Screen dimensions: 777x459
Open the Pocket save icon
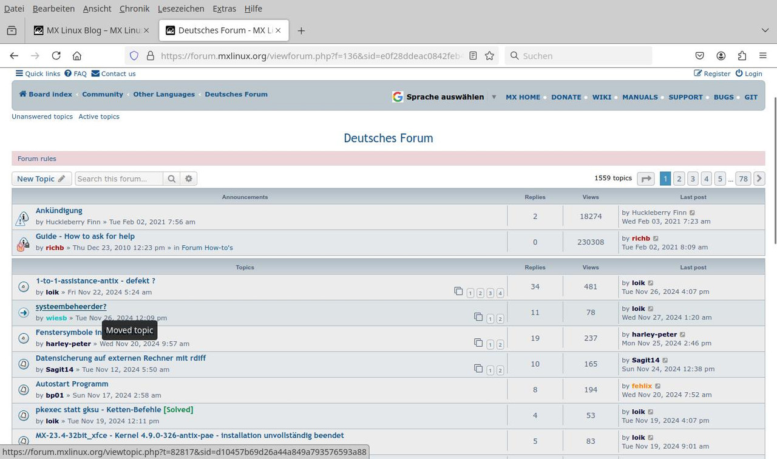700,55
